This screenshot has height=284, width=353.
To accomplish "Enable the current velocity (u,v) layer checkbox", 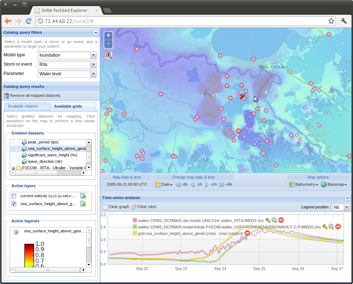I will pyautogui.click(x=14, y=196).
